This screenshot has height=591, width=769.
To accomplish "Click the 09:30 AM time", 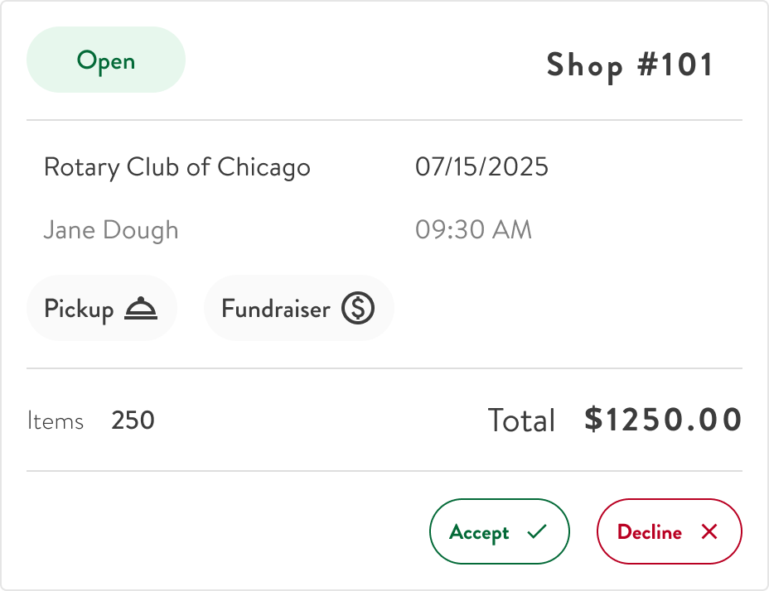I will 473,229.
